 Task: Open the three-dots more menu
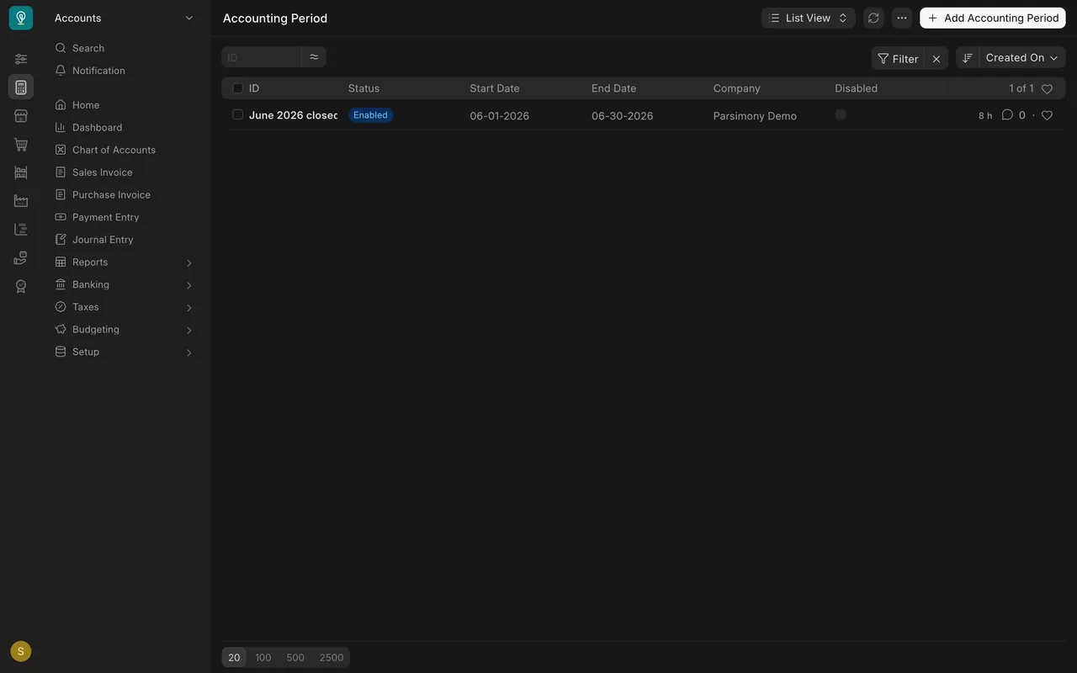(902, 18)
